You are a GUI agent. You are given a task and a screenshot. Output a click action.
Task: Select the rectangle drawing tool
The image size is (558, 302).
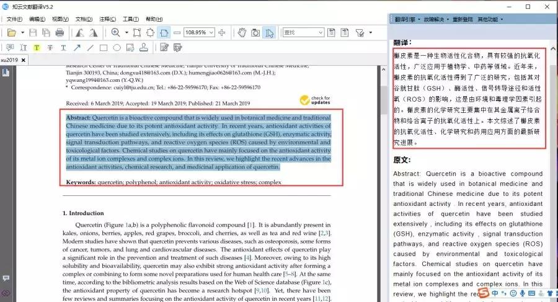click(104, 48)
